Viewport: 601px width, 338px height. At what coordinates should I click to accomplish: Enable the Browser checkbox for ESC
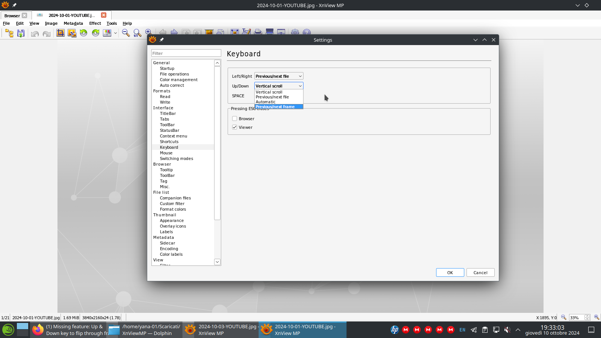click(235, 119)
